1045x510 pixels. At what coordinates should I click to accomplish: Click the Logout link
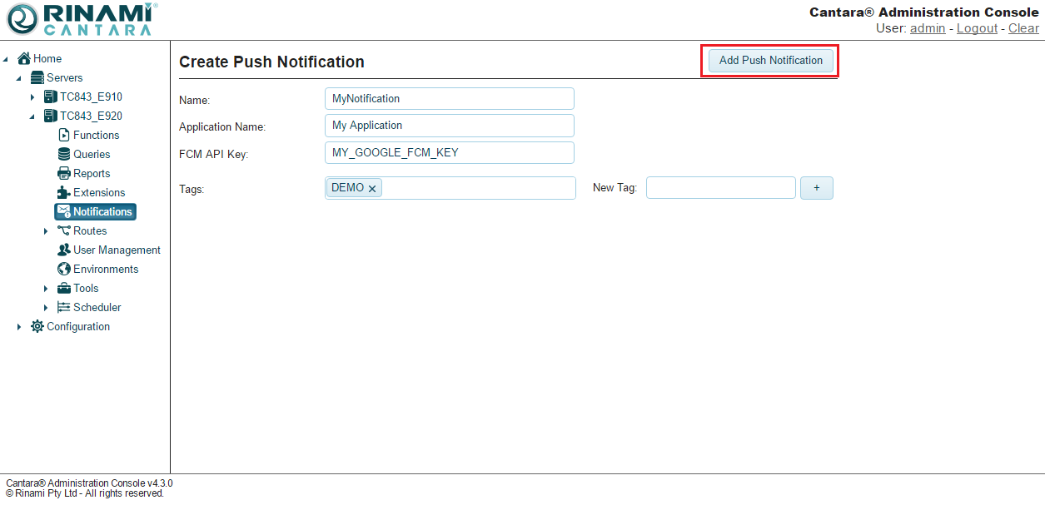pos(977,28)
